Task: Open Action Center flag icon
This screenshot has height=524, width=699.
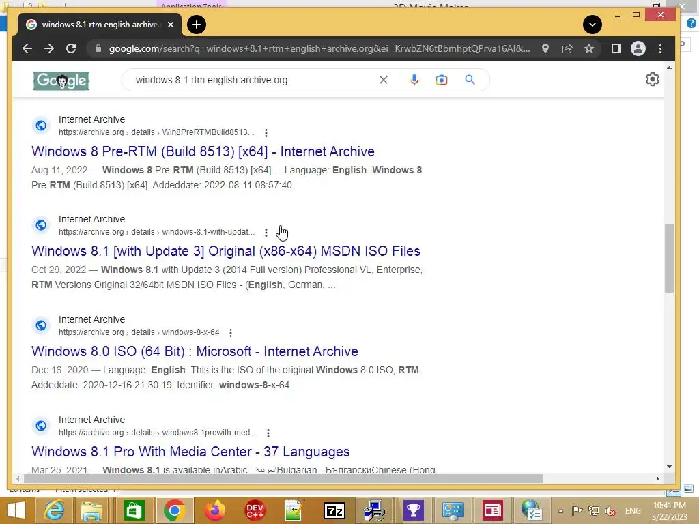Action: tap(577, 510)
